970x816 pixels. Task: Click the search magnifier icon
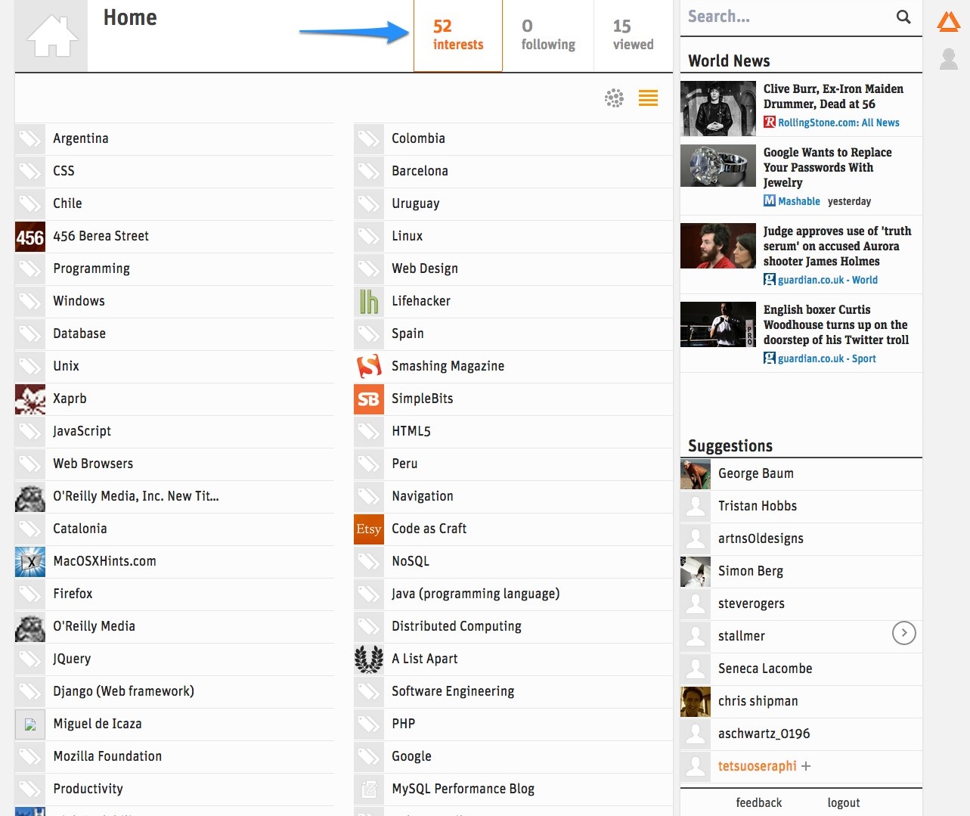(903, 17)
